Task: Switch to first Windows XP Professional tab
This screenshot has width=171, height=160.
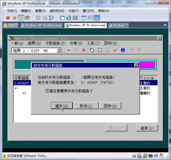Action: click(42, 25)
